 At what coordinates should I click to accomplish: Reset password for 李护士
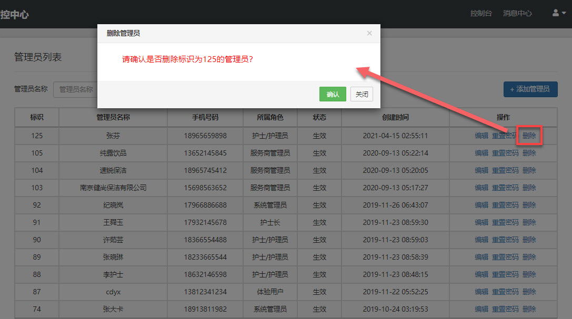[x=505, y=274]
